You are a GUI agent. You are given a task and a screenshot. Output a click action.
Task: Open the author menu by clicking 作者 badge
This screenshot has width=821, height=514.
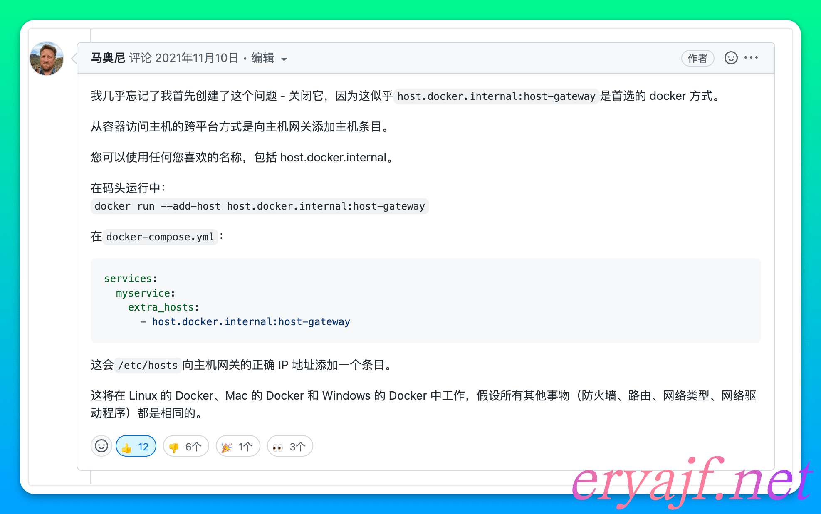tap(697, 58)
